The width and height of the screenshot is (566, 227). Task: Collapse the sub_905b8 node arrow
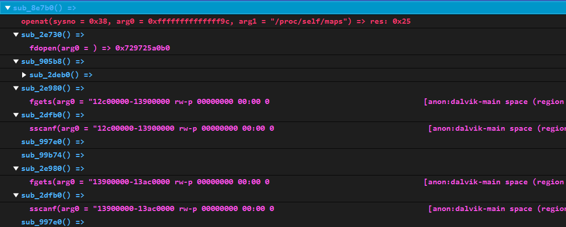pos(16,61)
